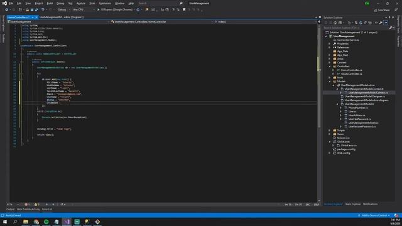Toggle bookmark icon in the toolbar

(x=184, y=10)
